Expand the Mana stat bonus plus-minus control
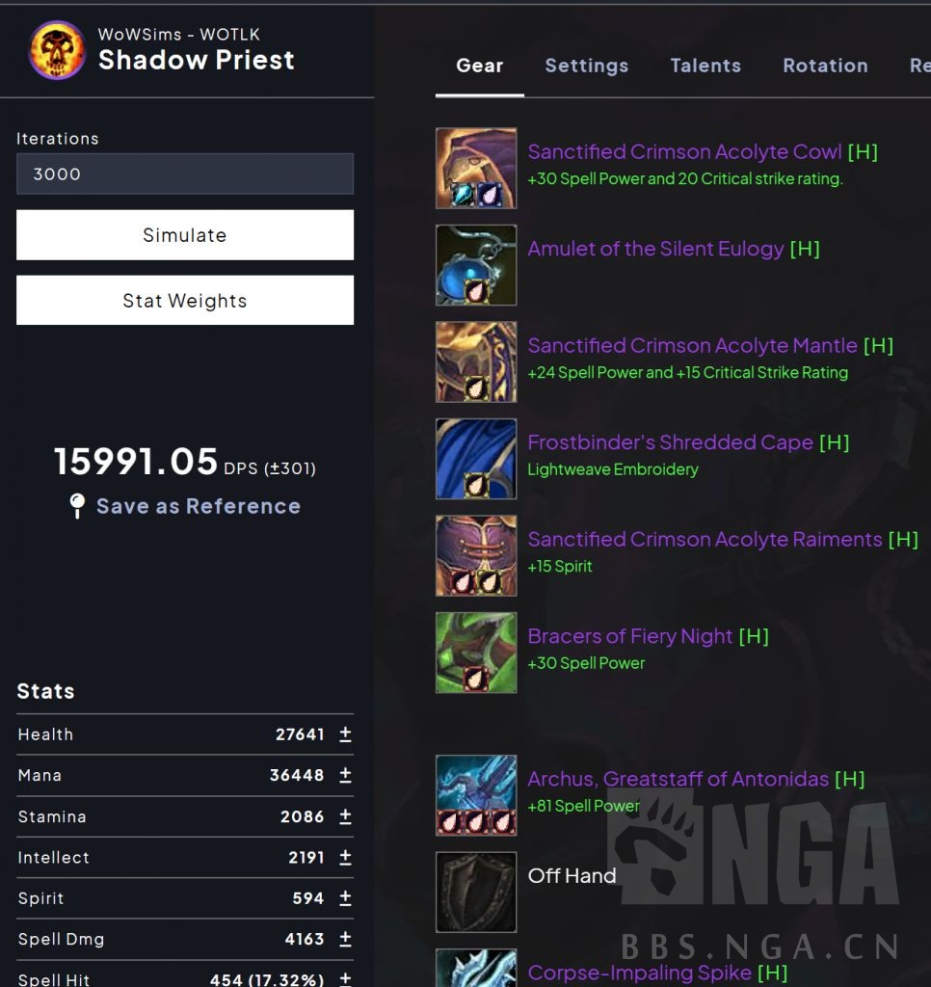Image resolution: width=931 pixels, height=987 pixels. click(x=345, y=775)
